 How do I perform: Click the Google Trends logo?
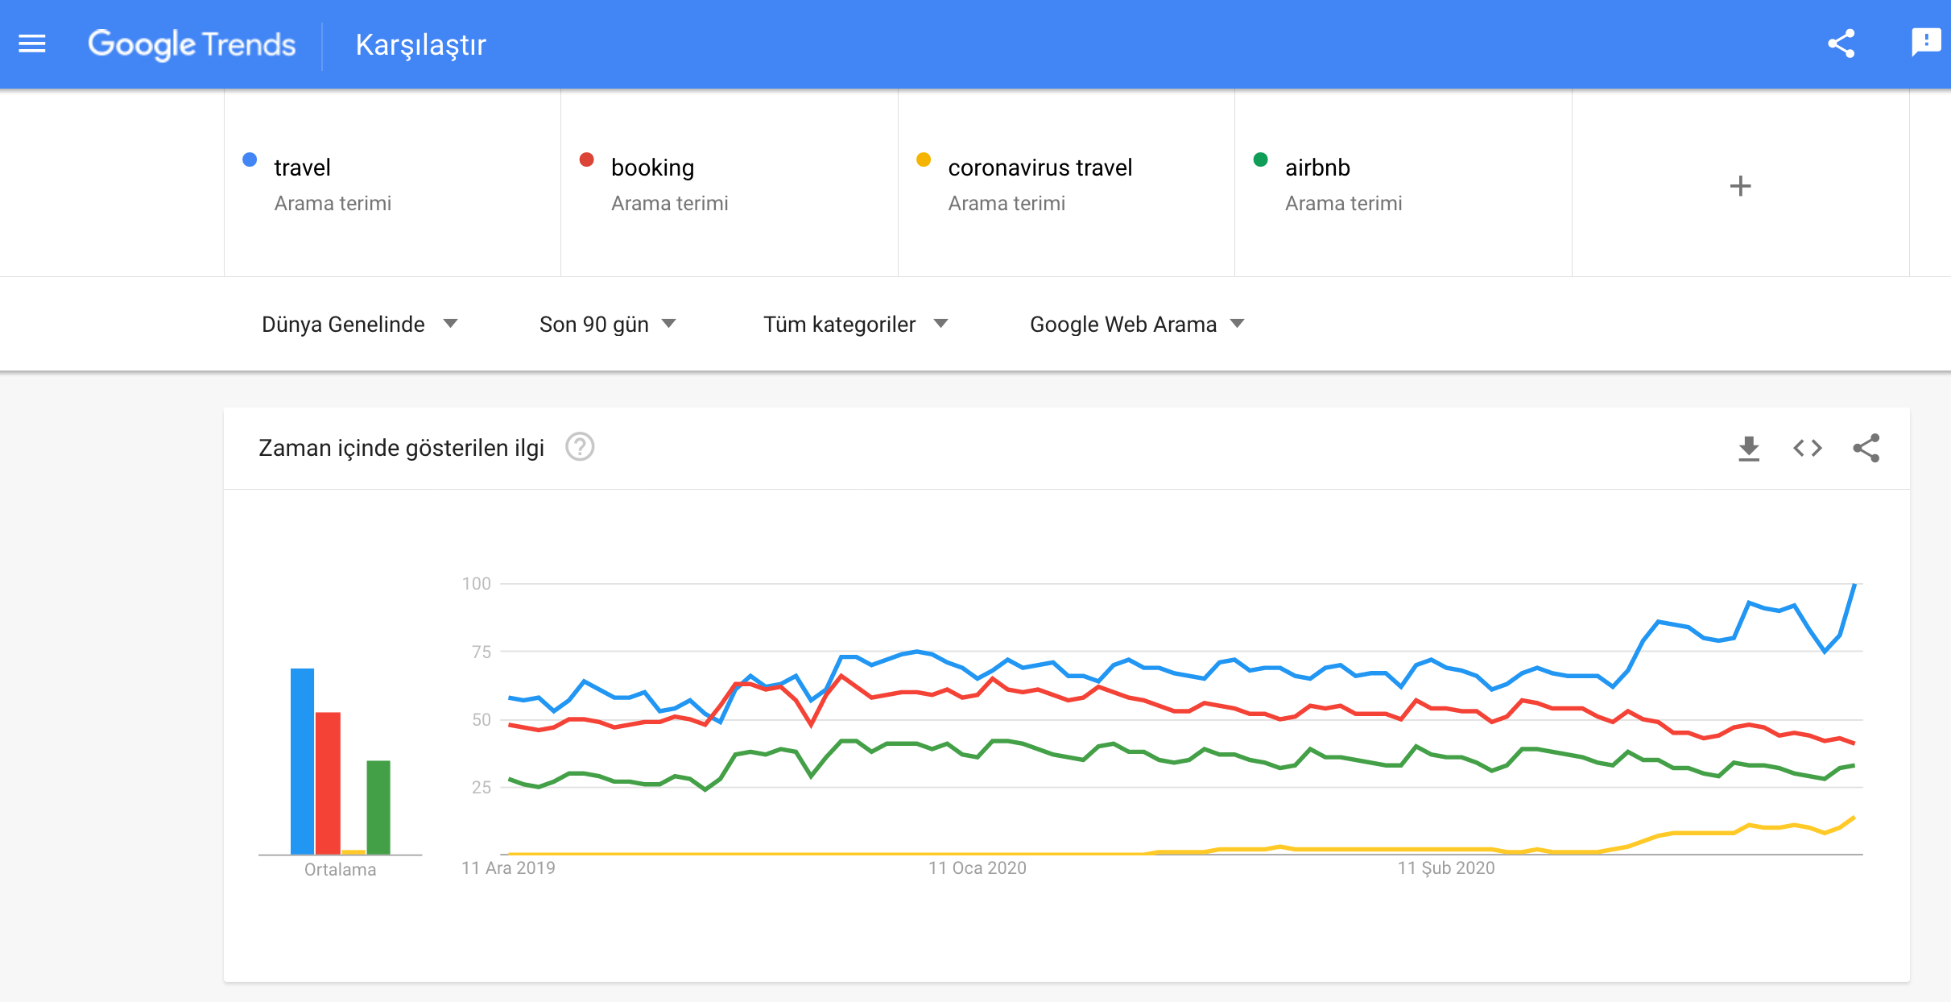[x=192, y=44]
